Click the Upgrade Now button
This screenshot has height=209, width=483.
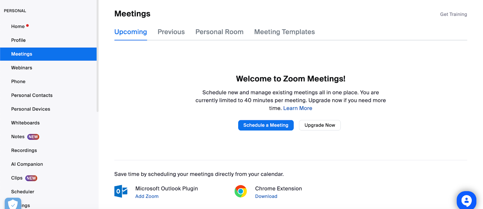(x=320, y=125)
